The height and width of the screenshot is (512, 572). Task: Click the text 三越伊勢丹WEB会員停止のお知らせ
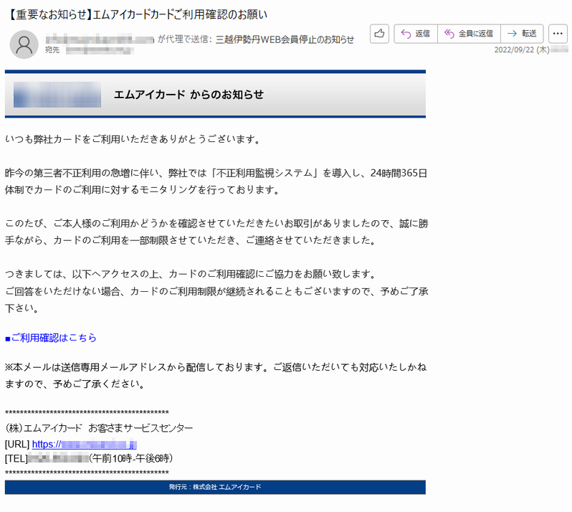[x=285, y=39]
